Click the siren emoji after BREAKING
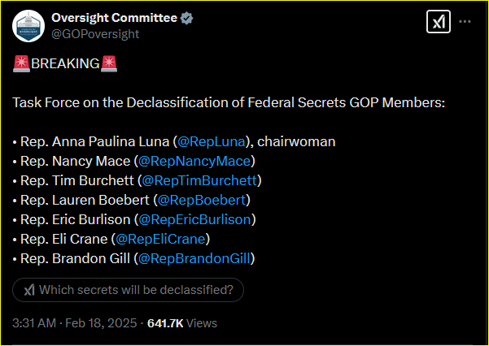Screen dimensions: 489x346 [109, 64]
